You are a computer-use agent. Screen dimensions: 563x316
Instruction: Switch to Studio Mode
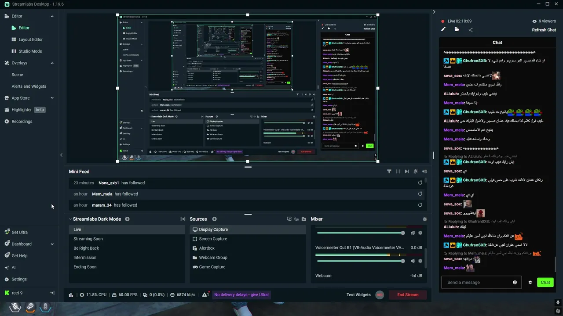(x=30, y=51)
